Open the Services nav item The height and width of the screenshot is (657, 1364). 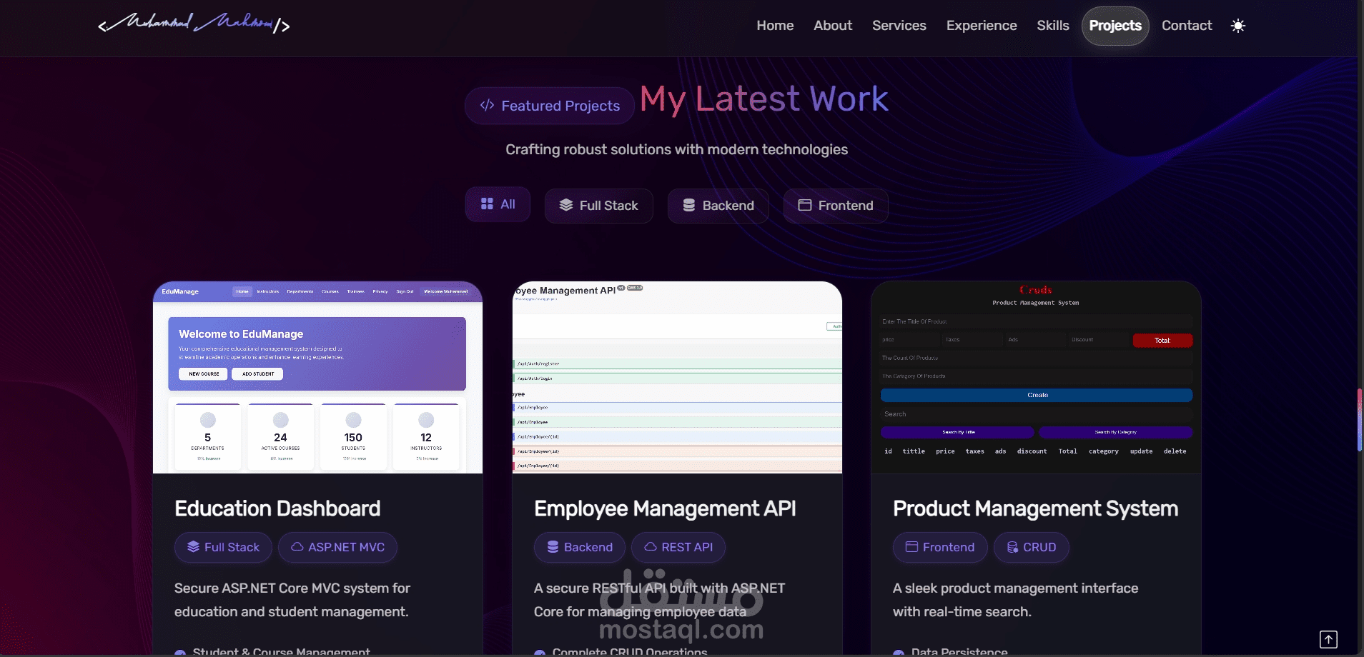[x=899, y=26]
